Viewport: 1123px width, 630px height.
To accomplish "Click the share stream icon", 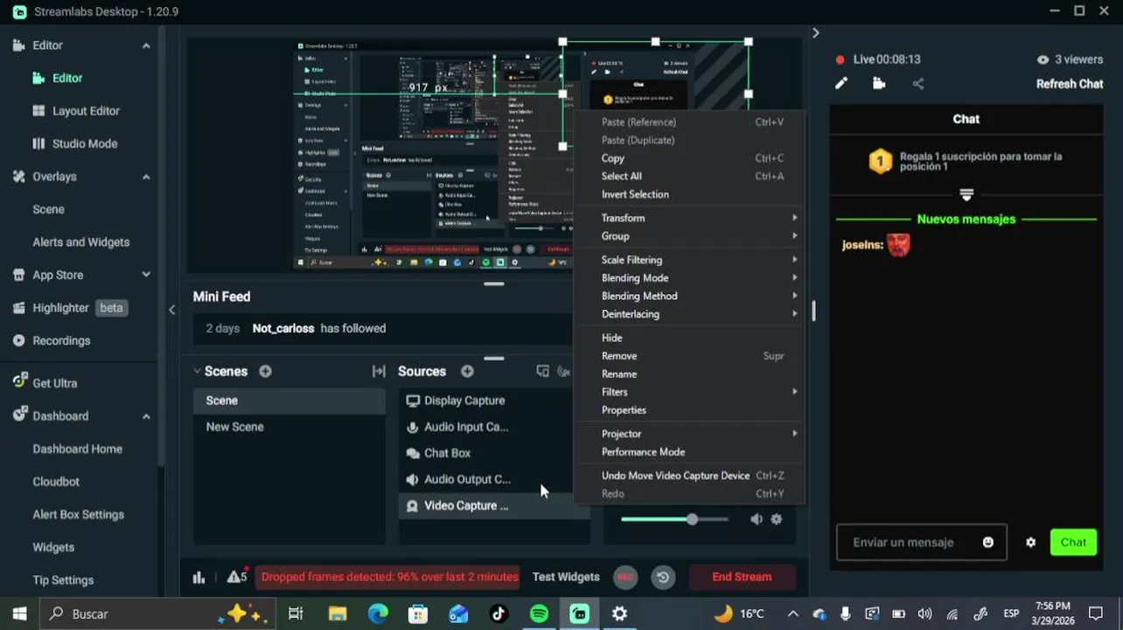I will [917, 83].
